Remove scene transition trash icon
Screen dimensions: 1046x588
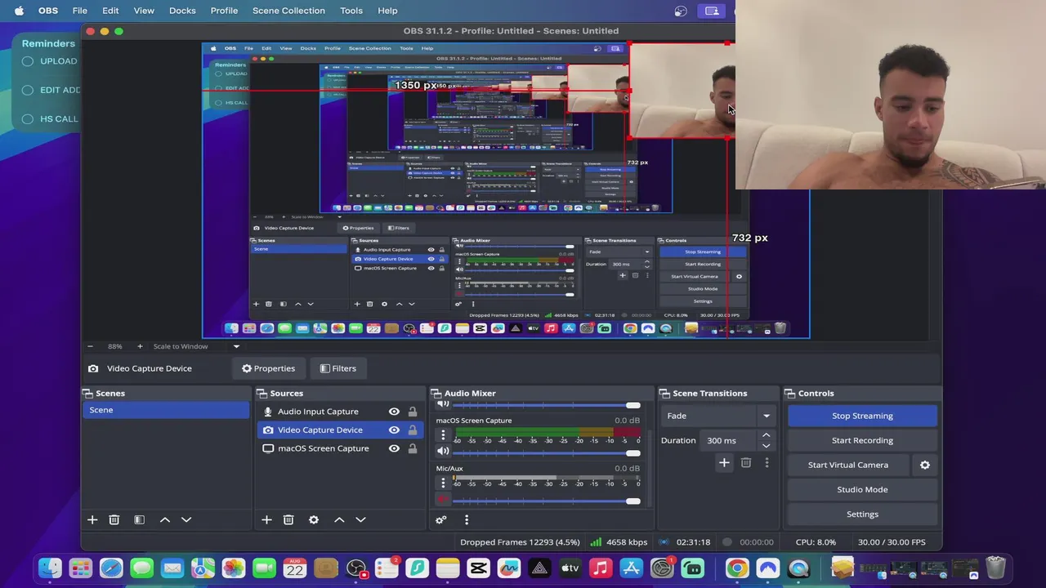(746, 462)
